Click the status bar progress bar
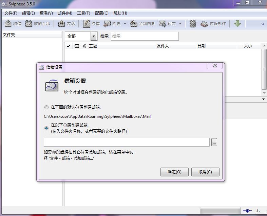267x216 pixels. click(x=220, y=211)
